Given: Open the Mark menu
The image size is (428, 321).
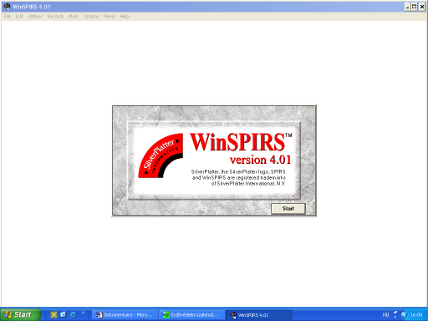Looking at the screenshot, I should (74, 17).
